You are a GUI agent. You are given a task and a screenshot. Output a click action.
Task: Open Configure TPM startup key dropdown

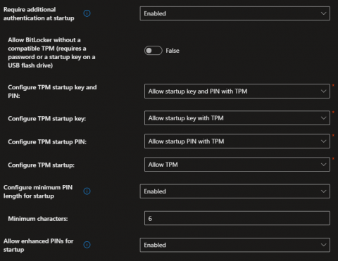[x=237, y=118]
